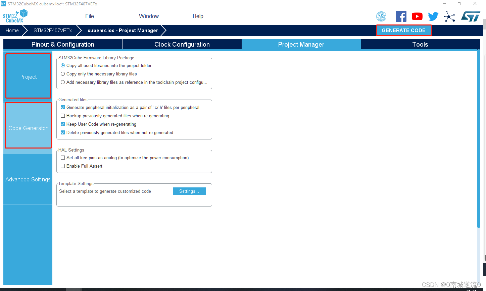Enable Set all free pins as analog
The width and height of the screenshot is (486, 291).
[63, 158]
